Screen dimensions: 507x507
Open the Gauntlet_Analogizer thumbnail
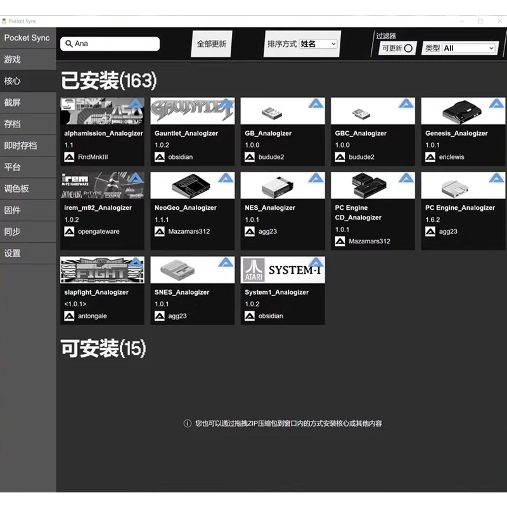click(x=193, y=111)
